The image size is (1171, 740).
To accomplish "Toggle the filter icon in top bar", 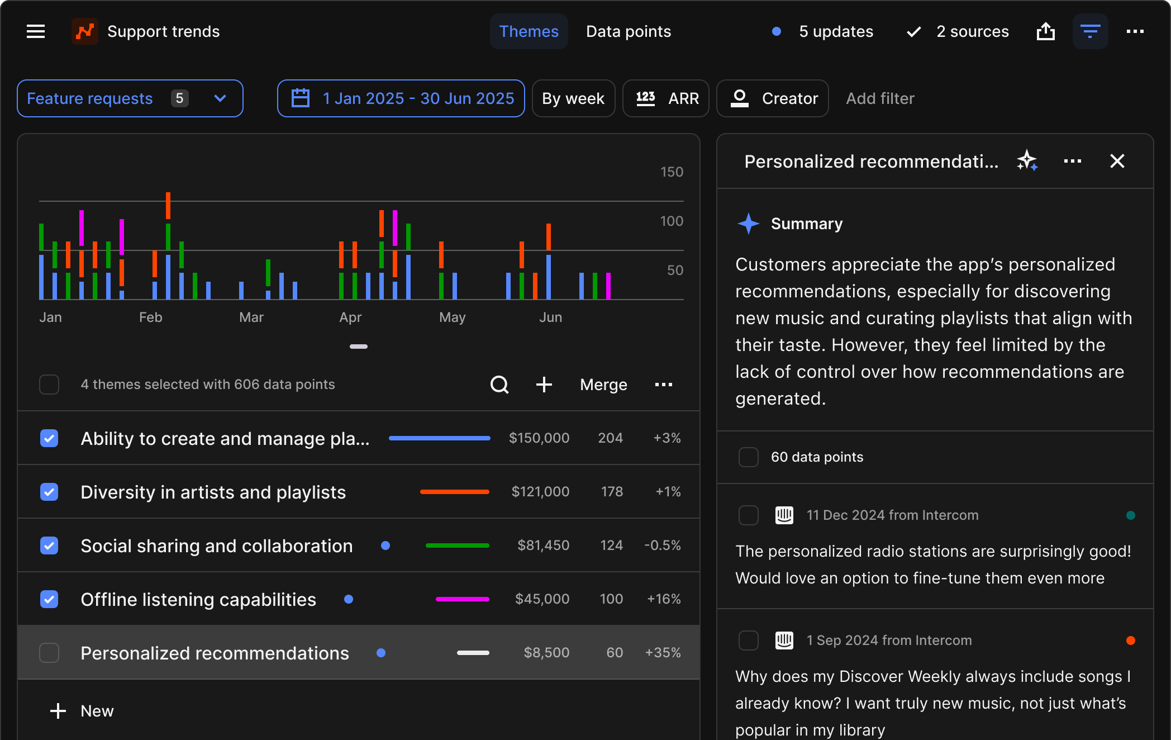I will tap(1089, 31).
